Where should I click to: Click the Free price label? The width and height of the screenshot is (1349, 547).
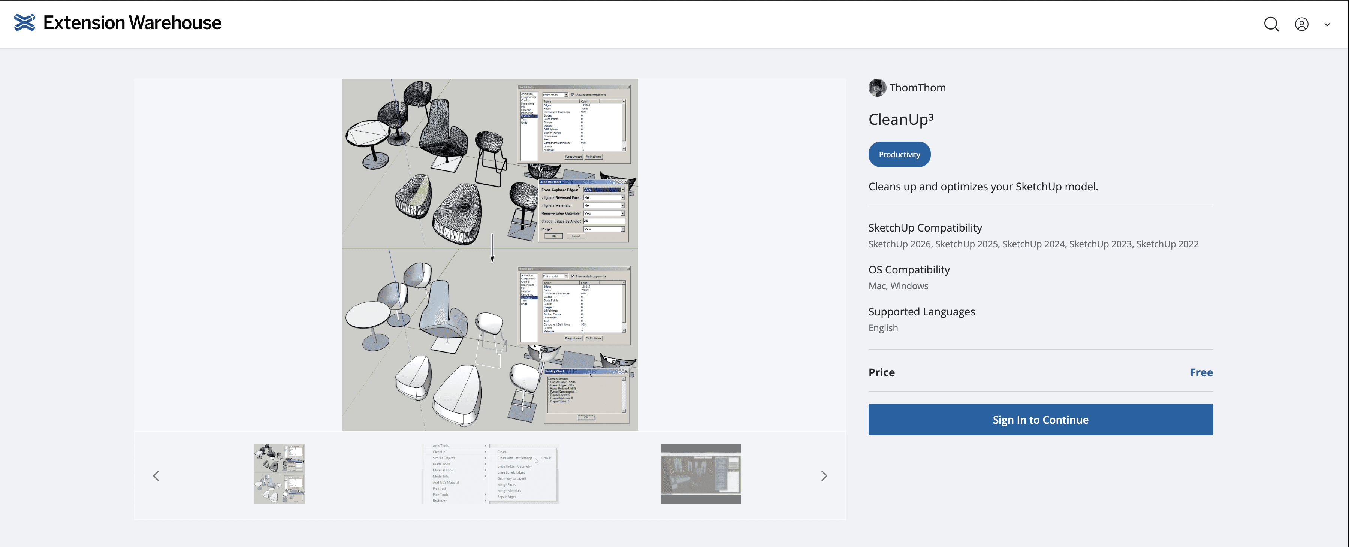pyautogui.click(x=1201, y=372)
